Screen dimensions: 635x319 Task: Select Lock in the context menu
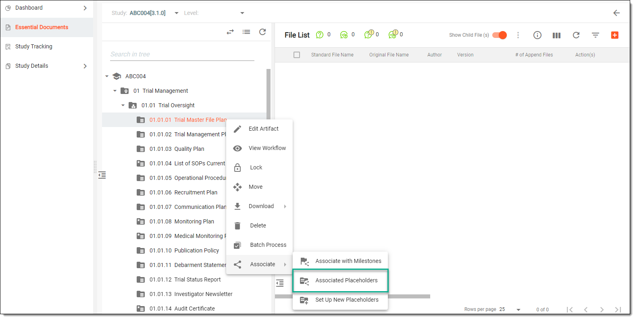259,167
